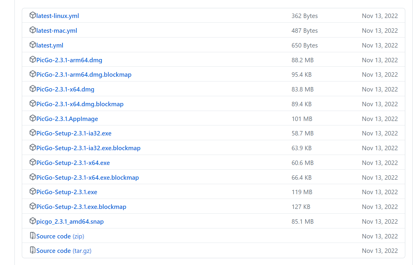The width and height of the screenshot is (420, 265).
Task: Click the zip file icon beside Source code (tar.gz)
Action: [33, 250]
